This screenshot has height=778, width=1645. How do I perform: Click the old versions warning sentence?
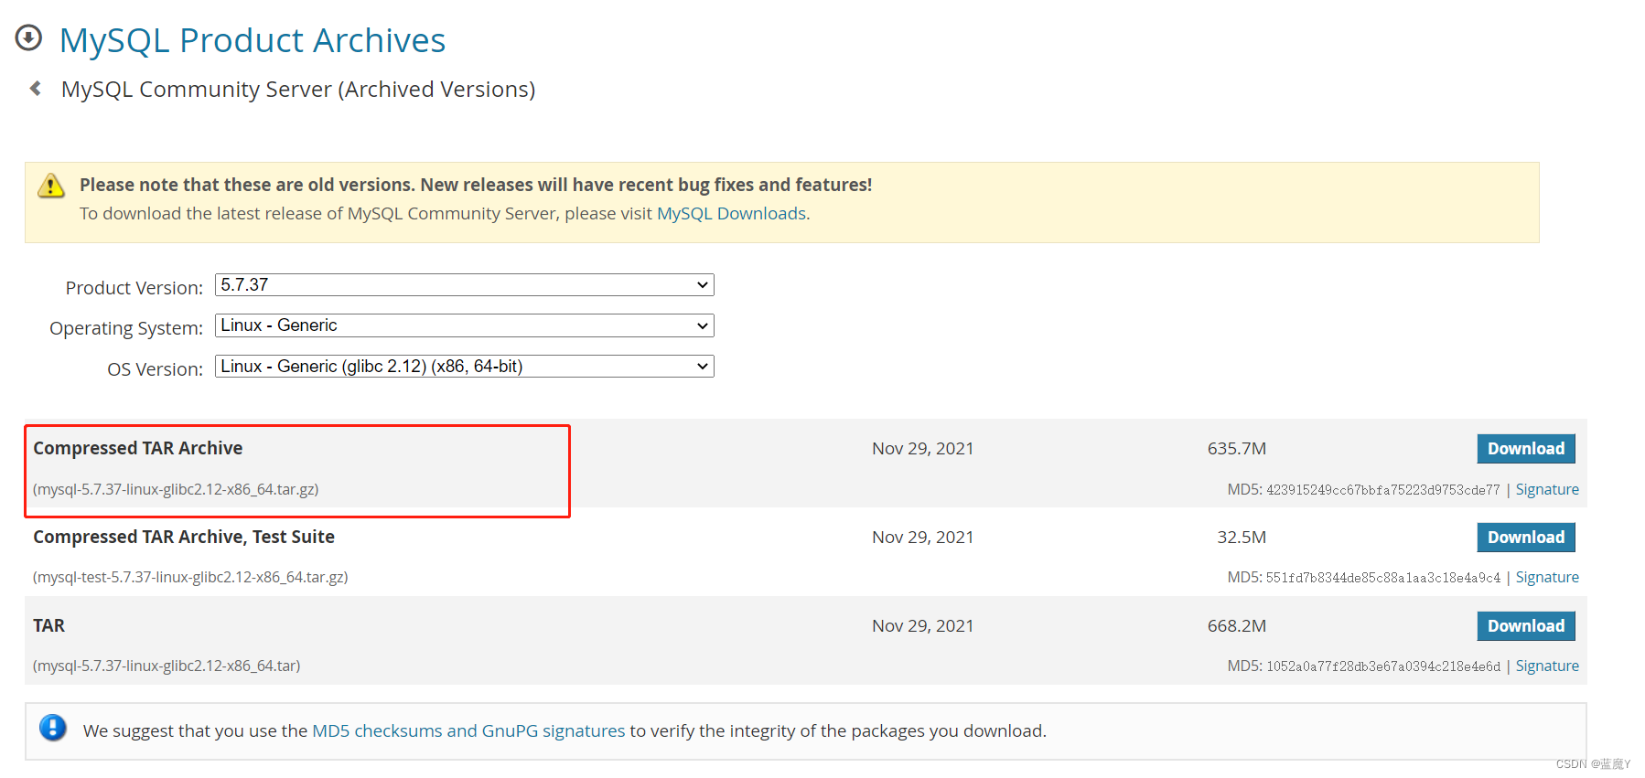(x=476, y=185)
